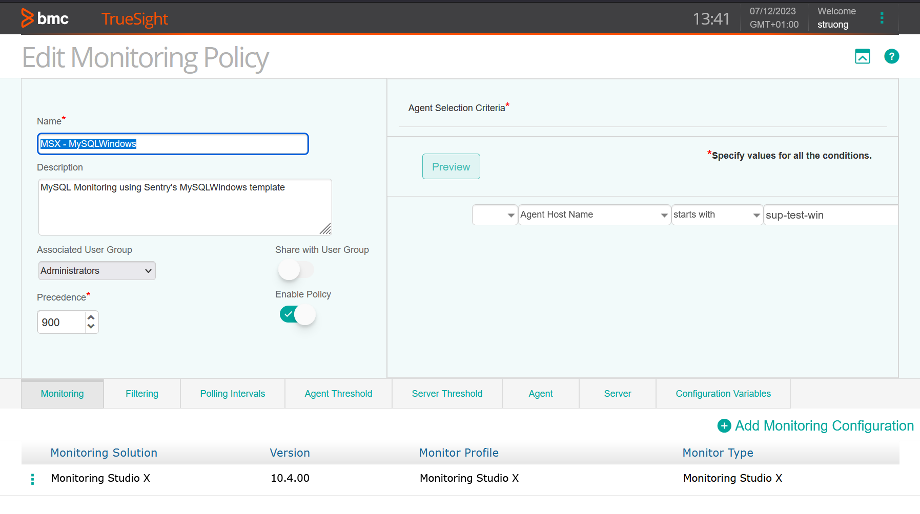Open the Configuration Variables tab
The height and width of the screenshot is (514, 920).
[x=723, y=393]
